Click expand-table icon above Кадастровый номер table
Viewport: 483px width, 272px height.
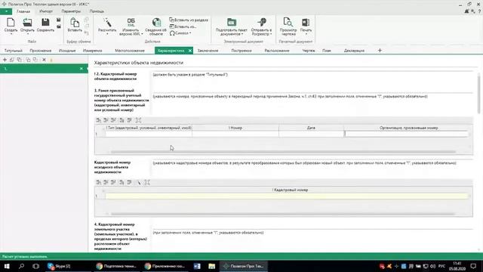(147, 182)
